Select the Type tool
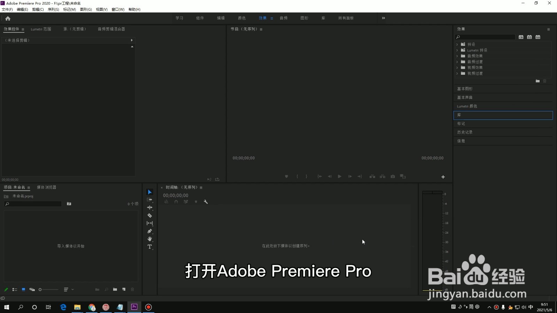 [x=150, y=247]
